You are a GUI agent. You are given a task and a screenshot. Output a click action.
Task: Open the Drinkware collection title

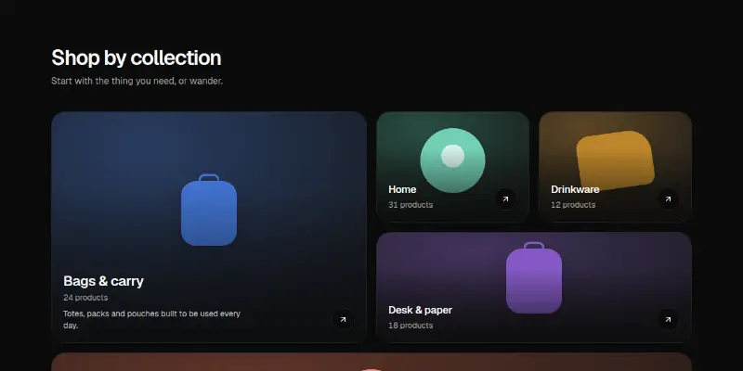tap(575, 189)
